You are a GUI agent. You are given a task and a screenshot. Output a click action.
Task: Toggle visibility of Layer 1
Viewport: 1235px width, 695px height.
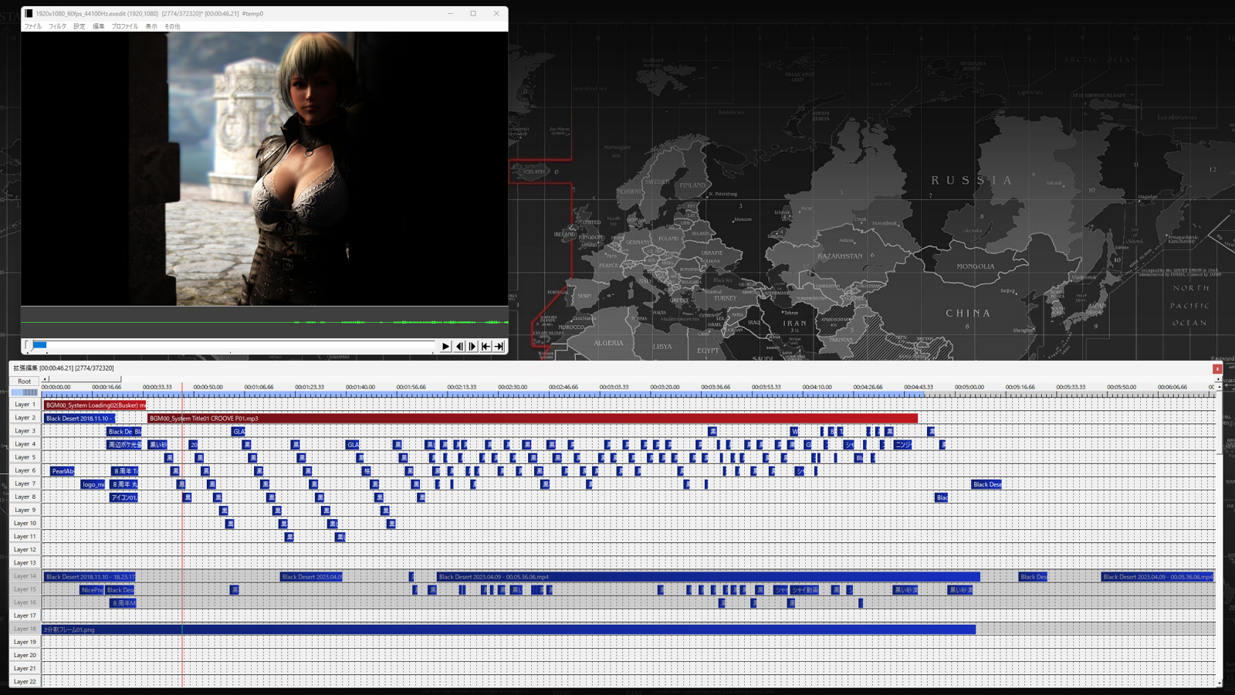(x=25, y=405)
